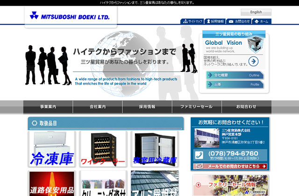
Task: Select 採用情報 in main navigation bar
Action: click(x=147, y=107)
